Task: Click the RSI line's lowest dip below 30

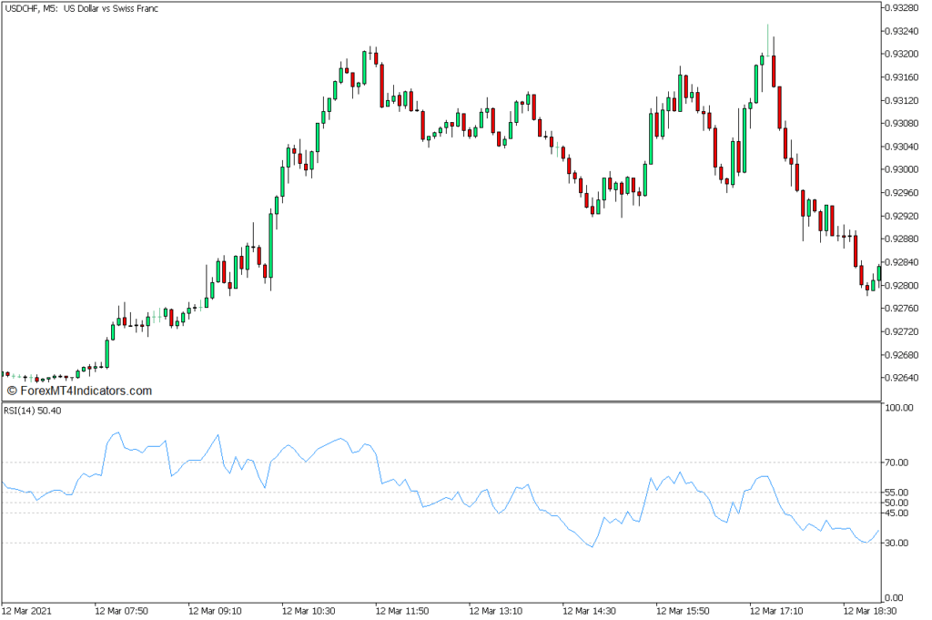Action: 592,546
